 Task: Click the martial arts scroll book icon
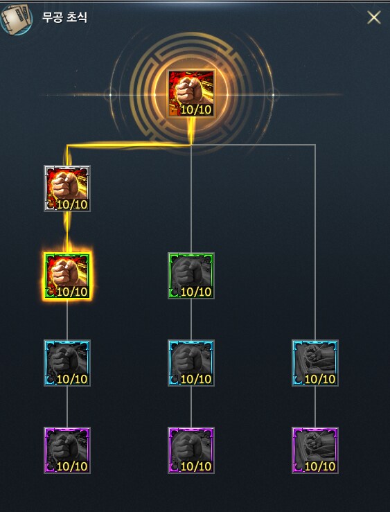(x=17, y=18)
